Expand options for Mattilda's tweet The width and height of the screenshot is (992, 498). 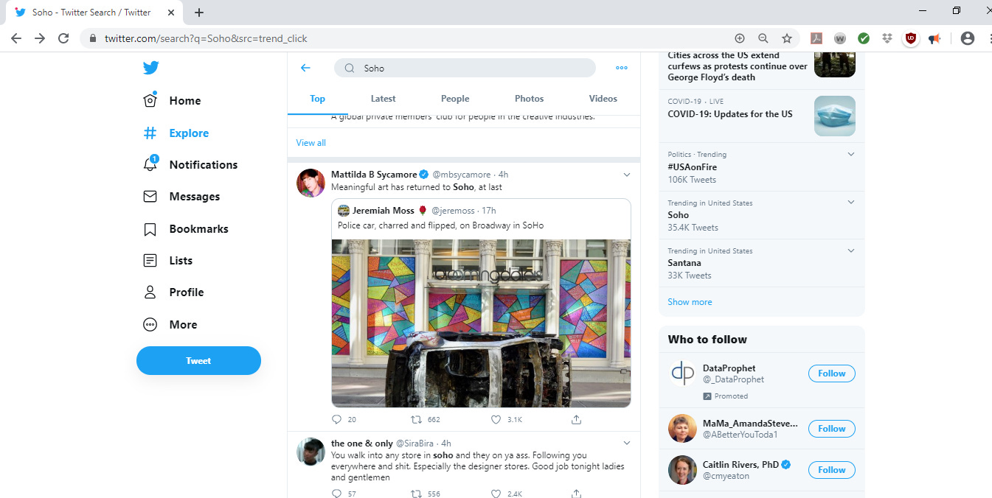click(627, 175)
